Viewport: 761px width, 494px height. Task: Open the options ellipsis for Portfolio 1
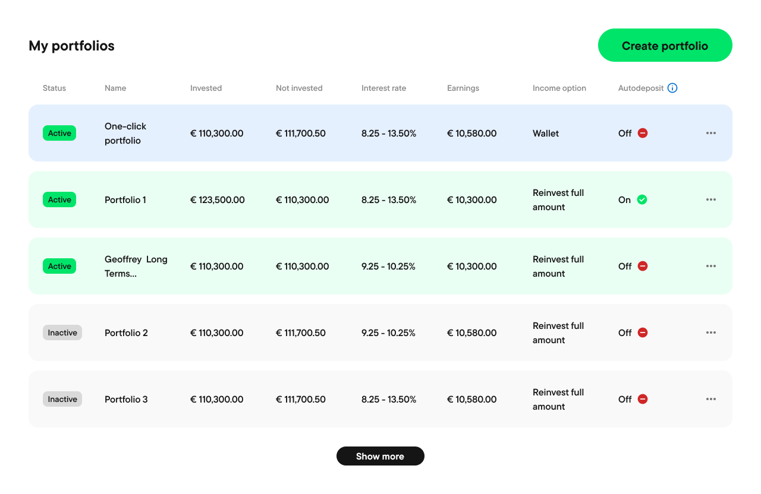tap(710, 199)
